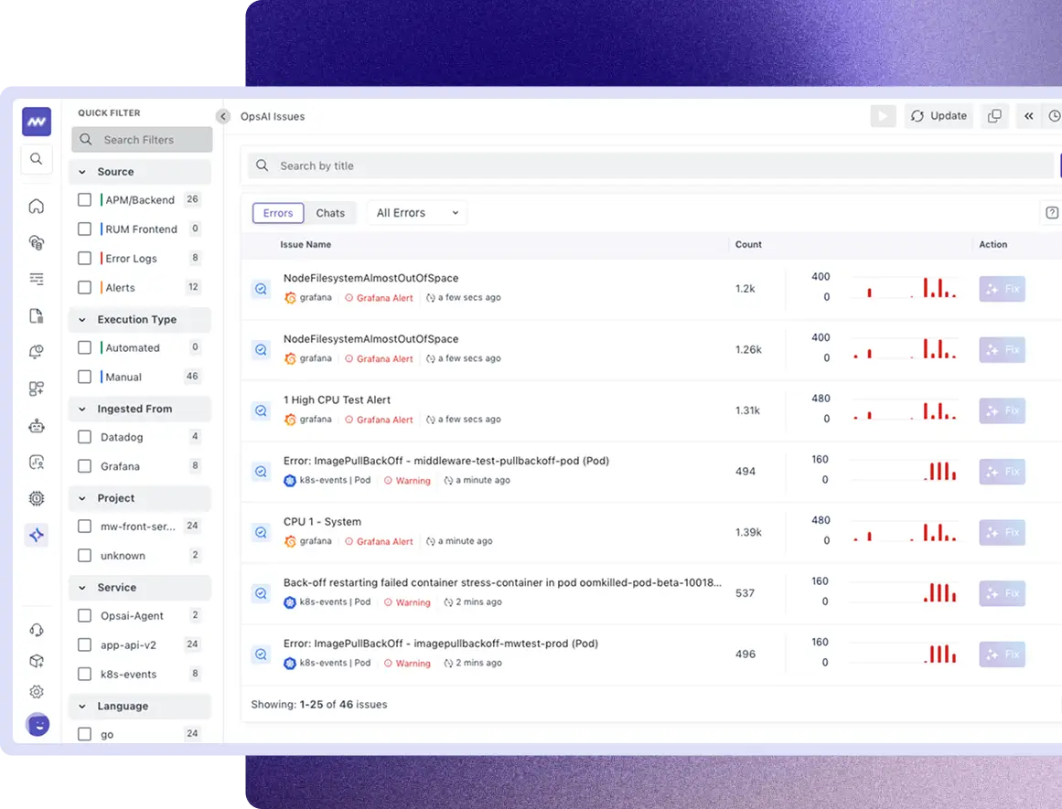Click the copy icon next to Update

pos(994,116)
